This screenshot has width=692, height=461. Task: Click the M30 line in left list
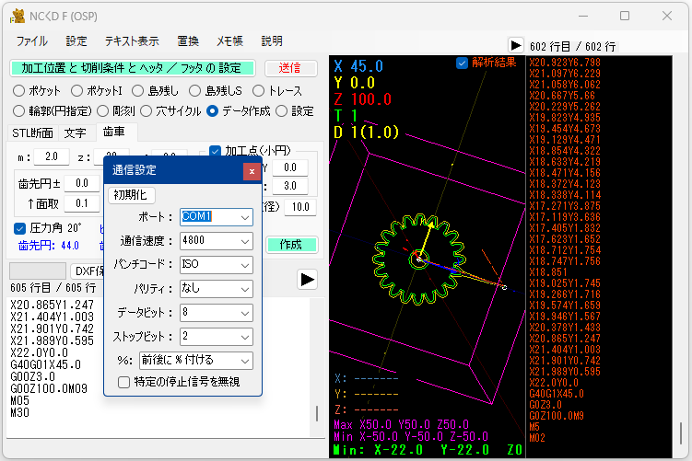click(x=20, y=413)
